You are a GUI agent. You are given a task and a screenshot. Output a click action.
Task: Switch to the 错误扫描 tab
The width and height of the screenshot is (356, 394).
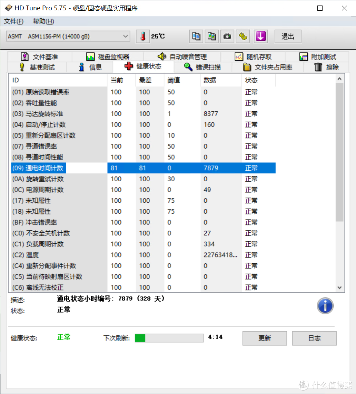click(x=202, y=67)
